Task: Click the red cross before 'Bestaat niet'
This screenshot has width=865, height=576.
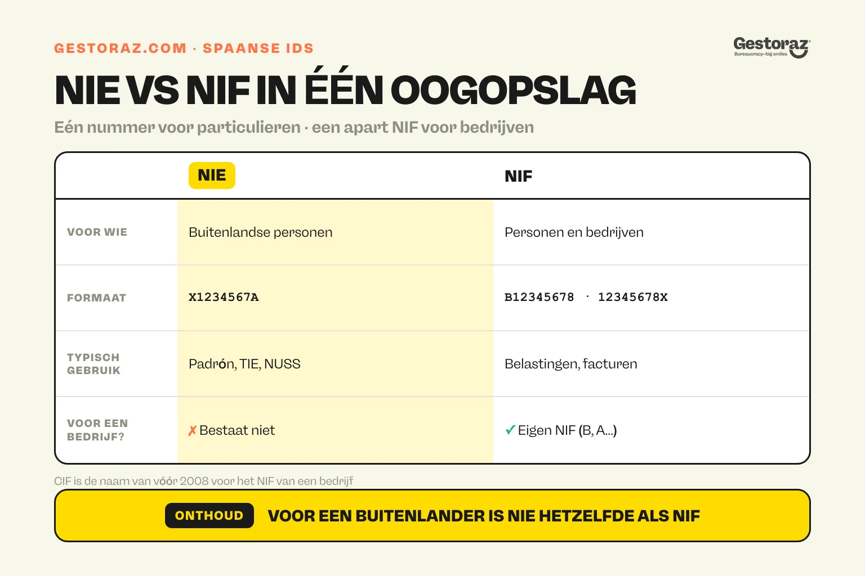Action: click(193, 431)
